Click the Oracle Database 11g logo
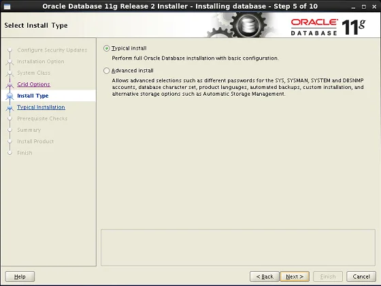This screenshot has width=381, height=286. pos(328,26)
